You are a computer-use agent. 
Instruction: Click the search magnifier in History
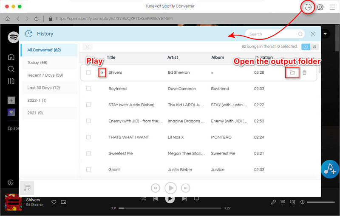coord(300,34)
